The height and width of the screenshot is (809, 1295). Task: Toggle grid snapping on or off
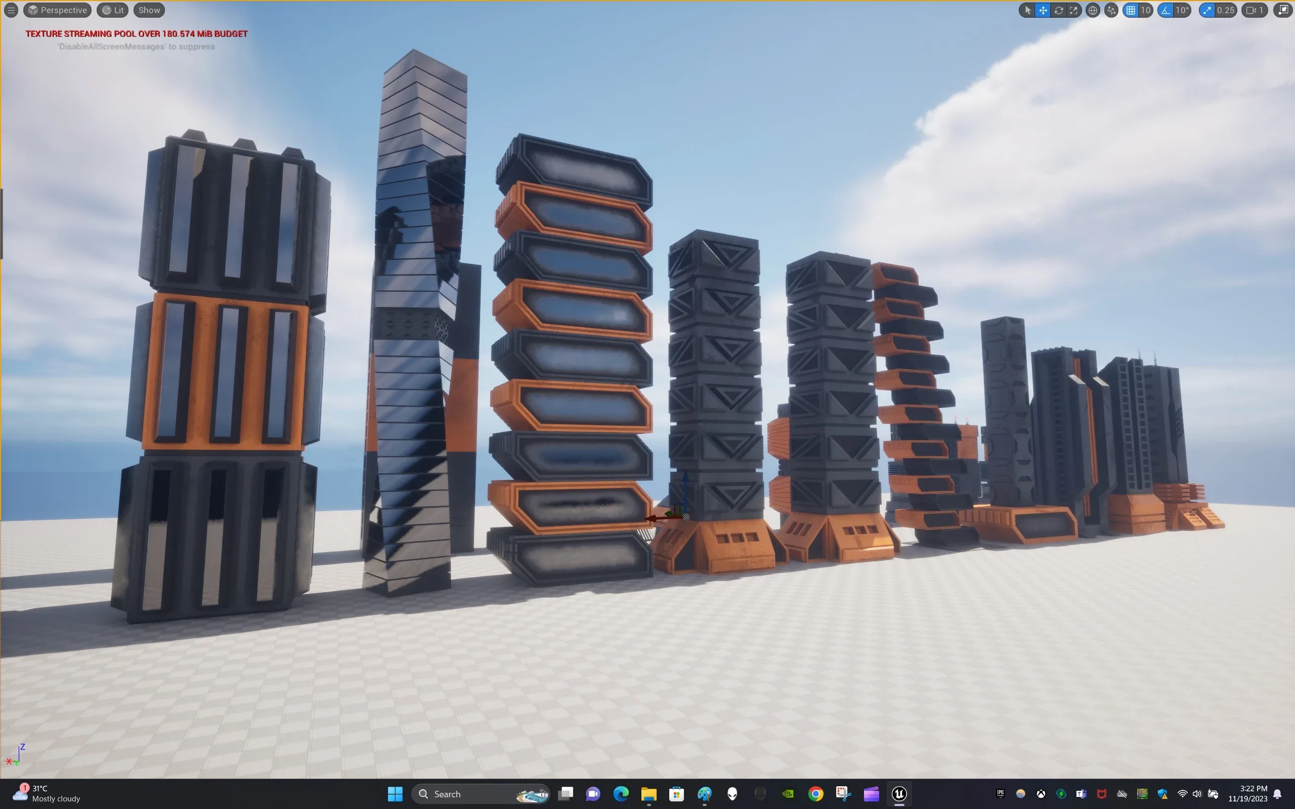tap(1131, 10)
